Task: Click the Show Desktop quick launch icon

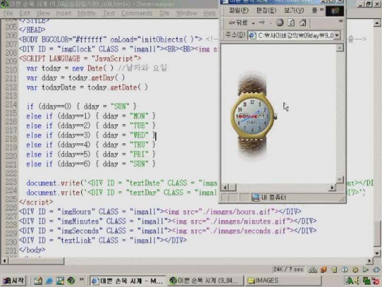Action: [60, 281]
